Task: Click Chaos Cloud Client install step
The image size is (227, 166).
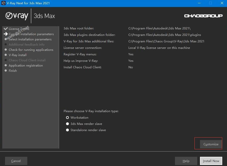Action: point(27,60)
